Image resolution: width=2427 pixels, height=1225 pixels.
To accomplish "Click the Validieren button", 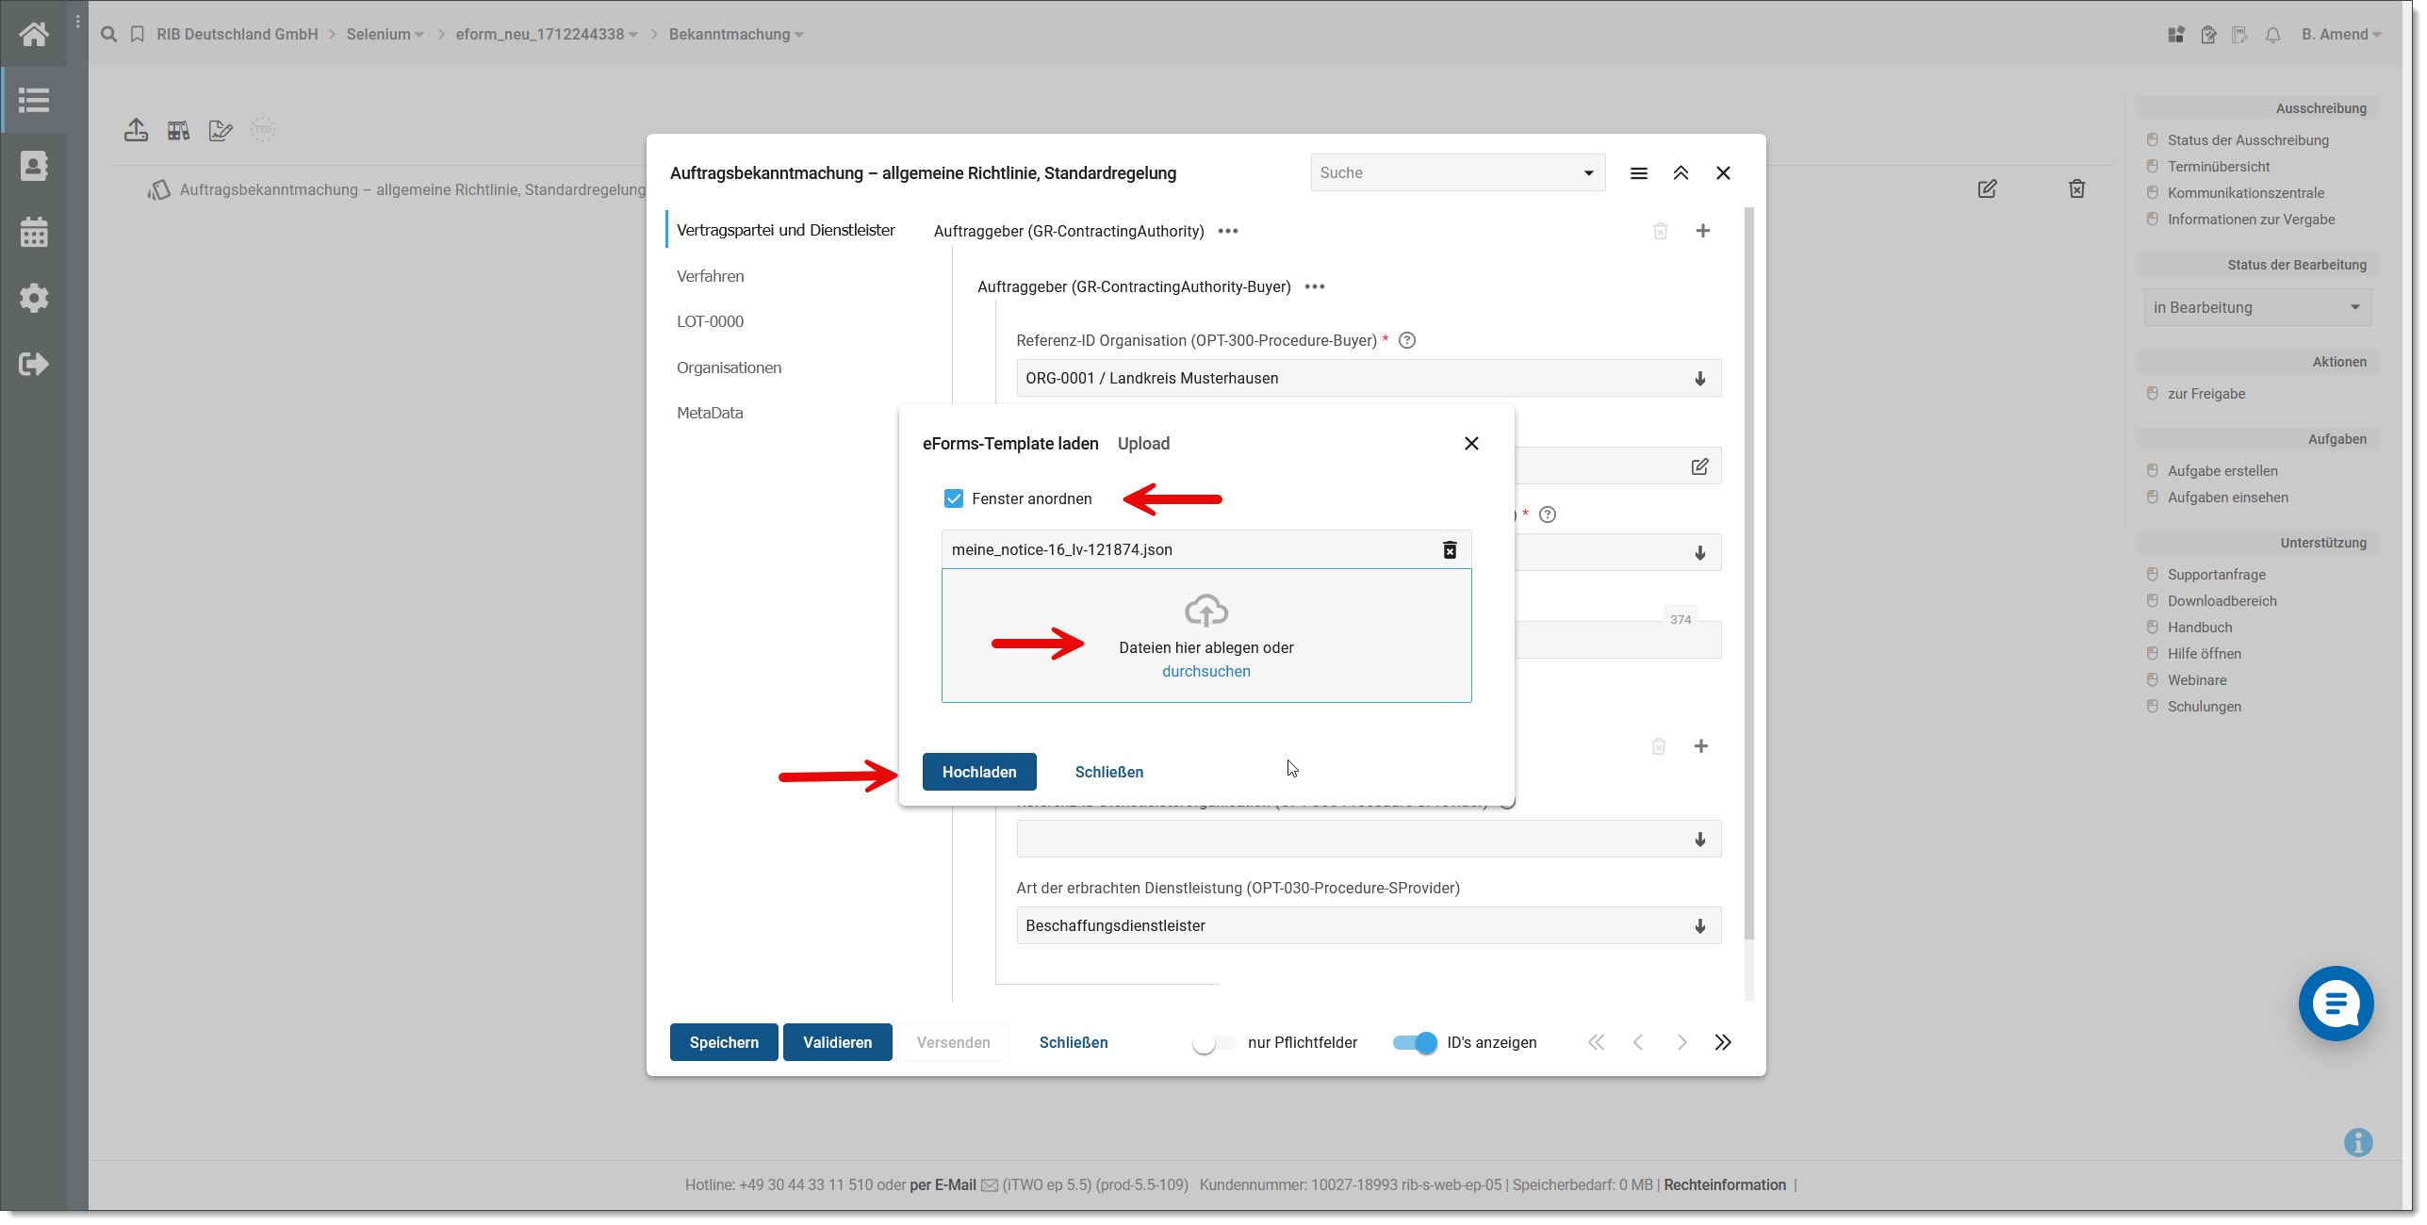I will coord(838,1042).
